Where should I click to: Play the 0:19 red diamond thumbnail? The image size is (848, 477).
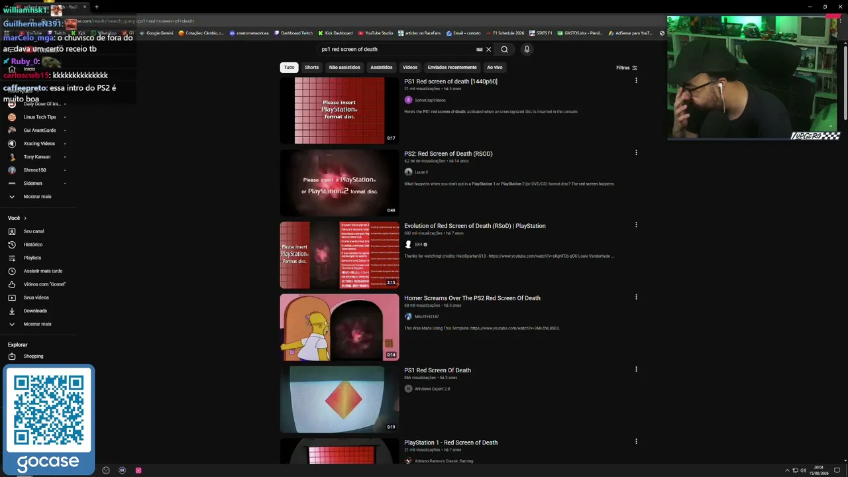point(339,399)
